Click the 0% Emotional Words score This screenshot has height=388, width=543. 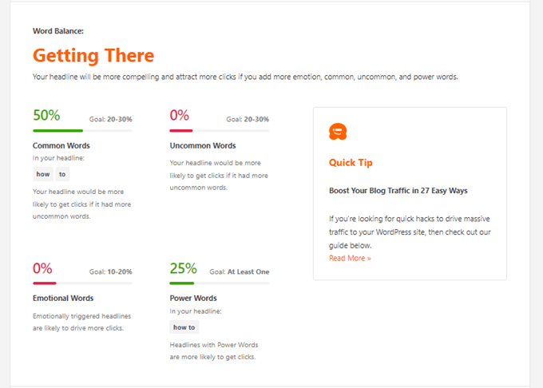tap(42, 268)
